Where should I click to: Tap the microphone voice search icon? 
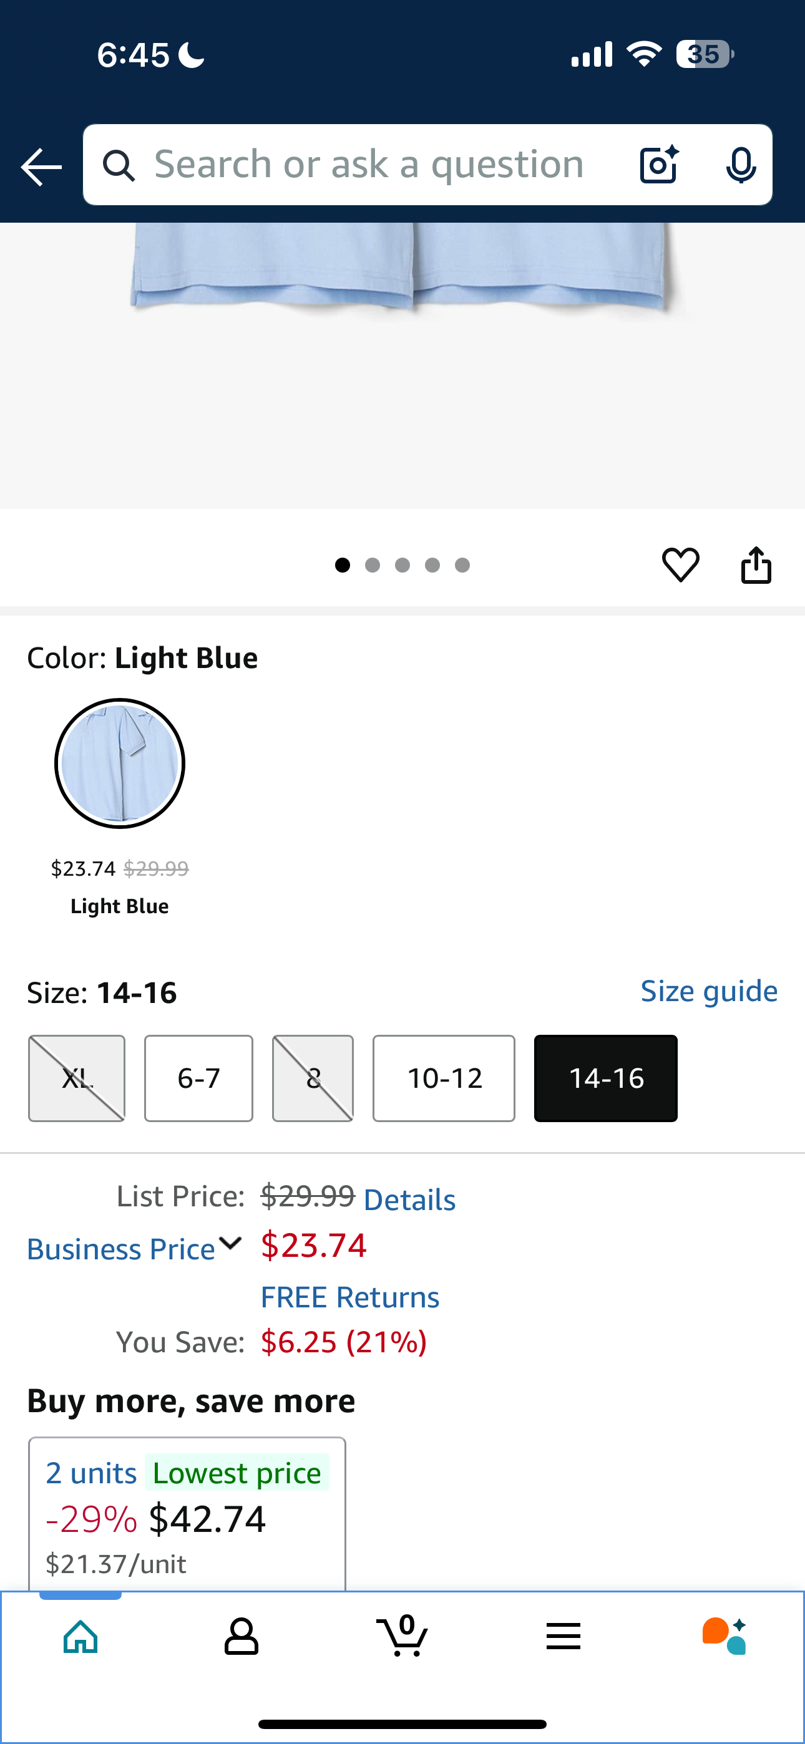click(741, 165)
